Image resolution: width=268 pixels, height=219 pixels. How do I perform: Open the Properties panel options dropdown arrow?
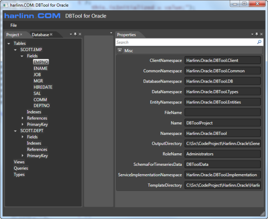tap(252, 34)
